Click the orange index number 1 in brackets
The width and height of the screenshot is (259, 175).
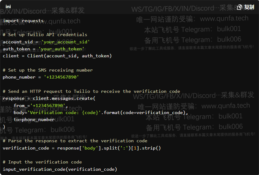coord(135,148)
